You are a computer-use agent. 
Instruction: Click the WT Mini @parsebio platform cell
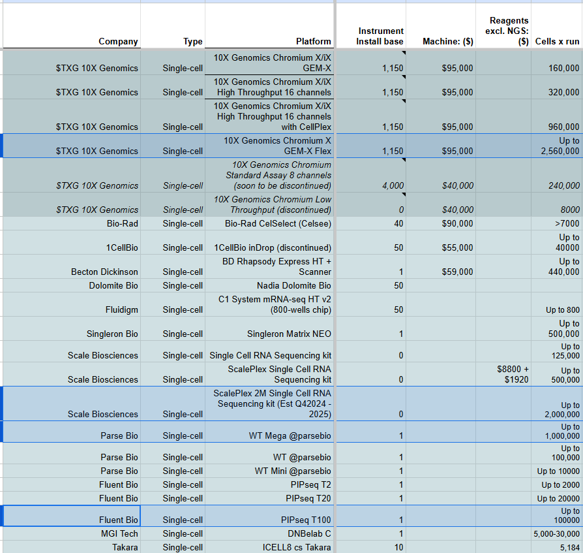coord(269,471)
